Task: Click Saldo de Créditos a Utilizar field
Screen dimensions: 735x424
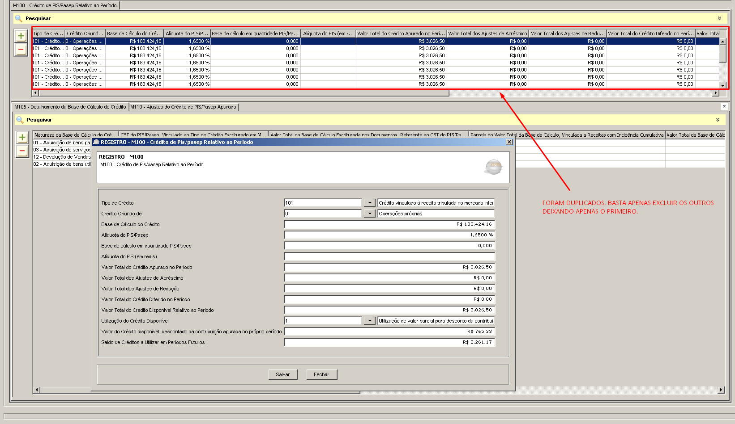Action: click(389, 342)
